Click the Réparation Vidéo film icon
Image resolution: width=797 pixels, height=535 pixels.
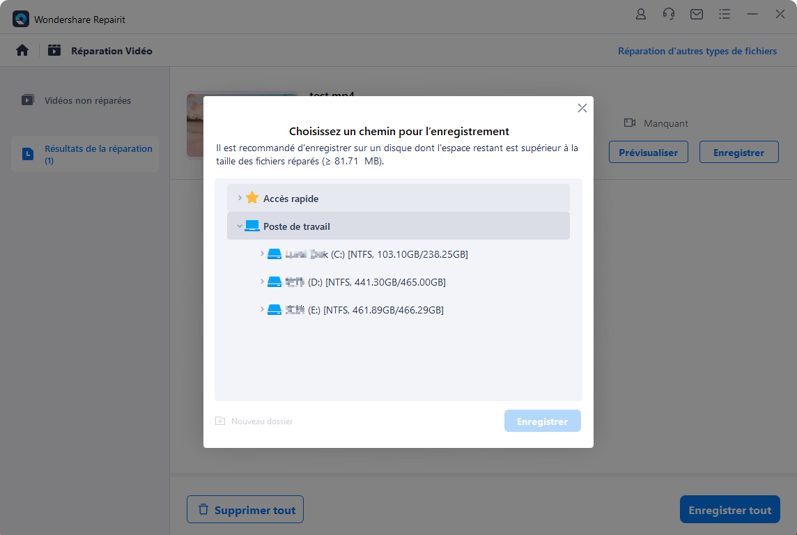pyautogui.click(x=54, y=50)
